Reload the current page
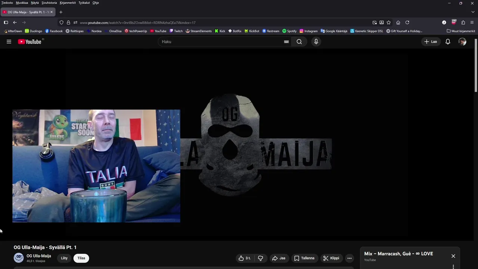Screen dimensions: 478x269 tap(407, 22)
